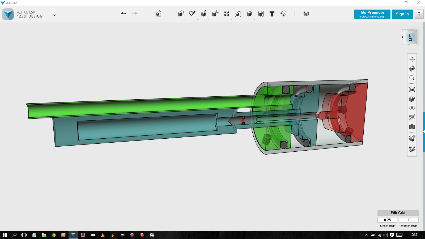Click the Fit view icon
Image resolution: width=425 pixels, height=239 pixels.
coord(412,89)
